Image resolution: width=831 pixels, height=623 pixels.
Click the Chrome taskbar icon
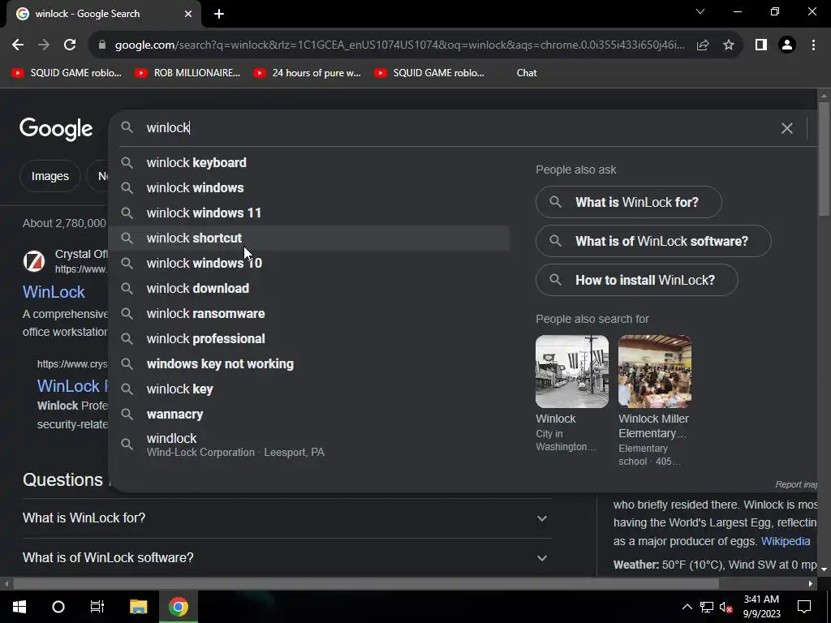point(179,607)
